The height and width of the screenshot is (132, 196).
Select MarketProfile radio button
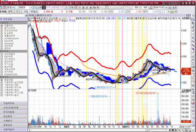coord(2,75)
